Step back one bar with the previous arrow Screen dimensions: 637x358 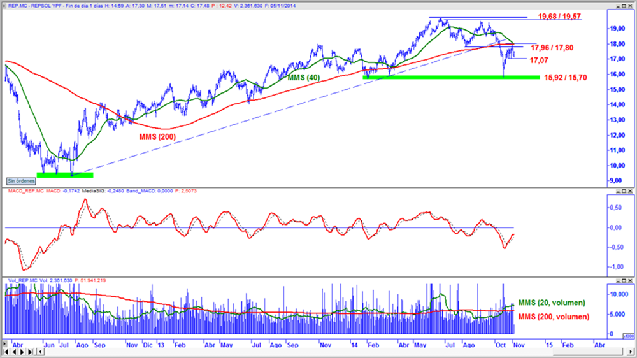click(x=14, y=352)
